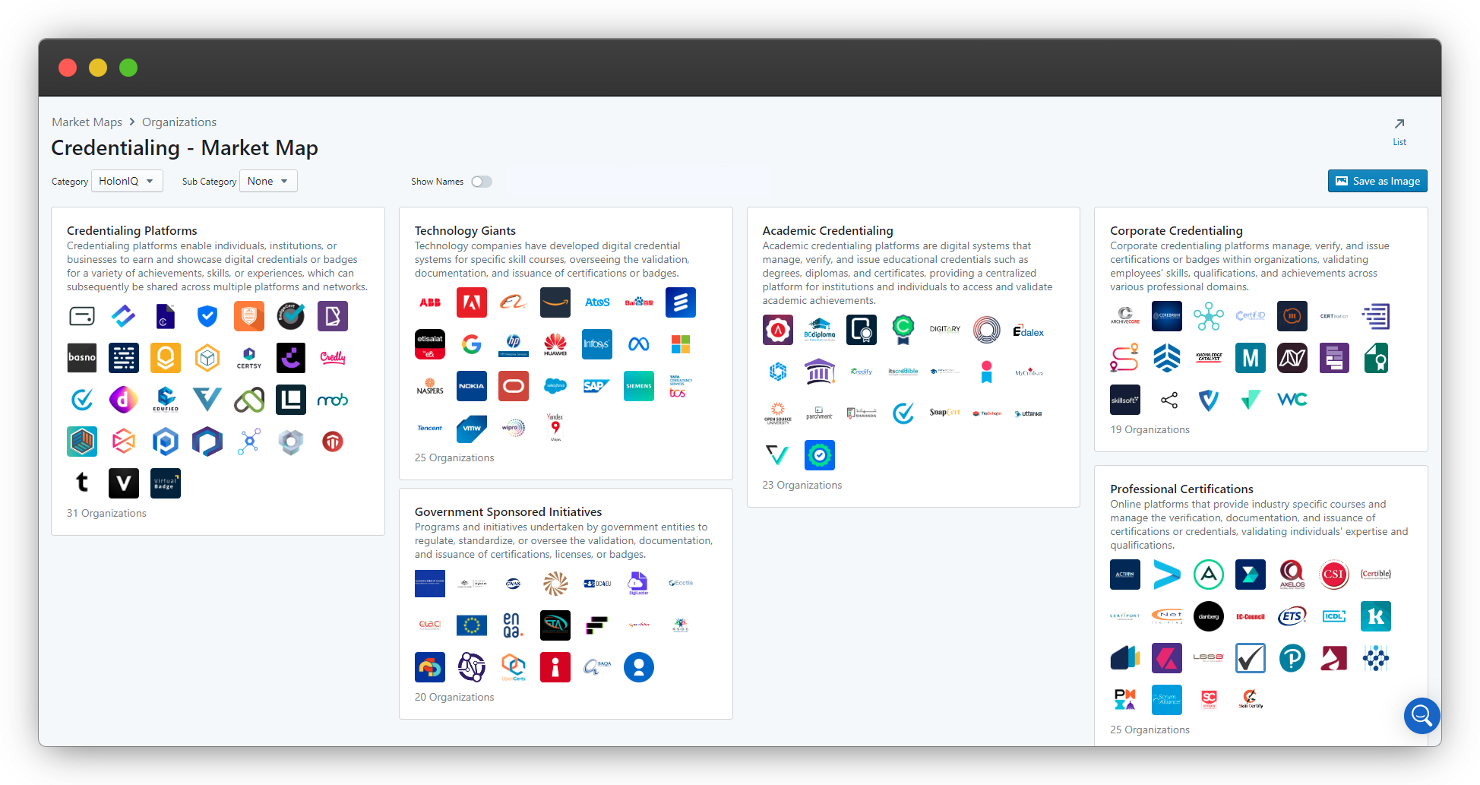Viewport: 1480px width, 785px height.
Task: Click the Baidu logo
Action: [639, 302]
